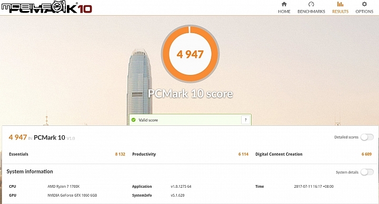Click the 4 947 IN PCMark 10 result title

click(42, 137)
